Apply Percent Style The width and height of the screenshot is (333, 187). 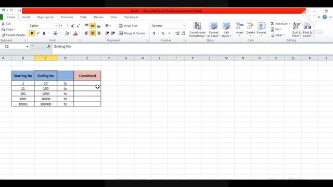(x=163, y=33)
